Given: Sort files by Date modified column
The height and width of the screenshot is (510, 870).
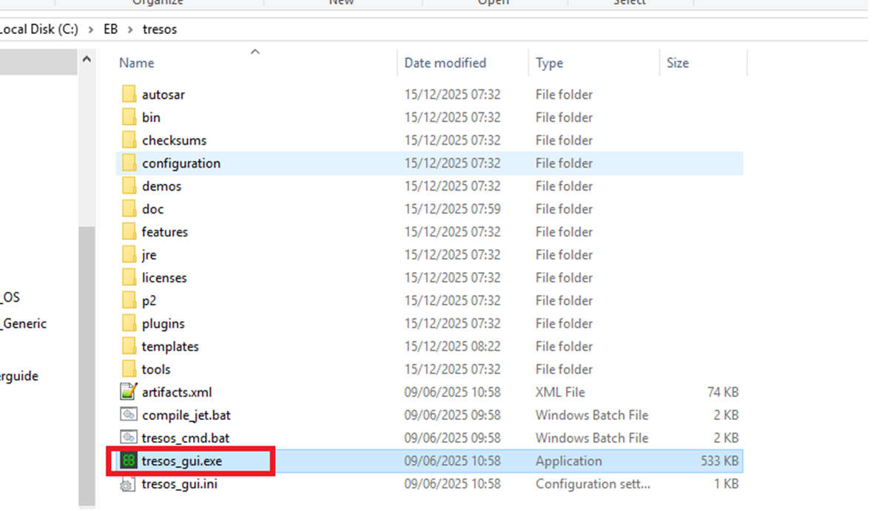Looking at the screenshot, I should tap(445, 63).
